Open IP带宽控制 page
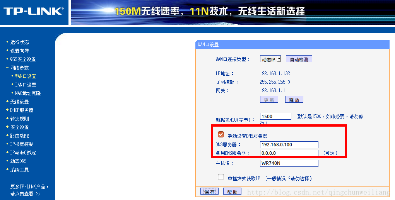 tap(22, 144)
